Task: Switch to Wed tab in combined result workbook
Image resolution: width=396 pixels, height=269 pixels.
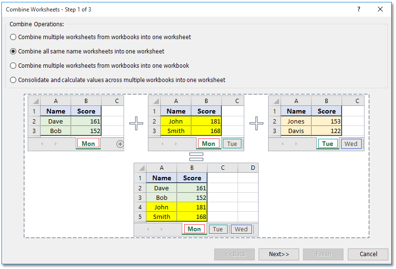Action: point(241,229)
